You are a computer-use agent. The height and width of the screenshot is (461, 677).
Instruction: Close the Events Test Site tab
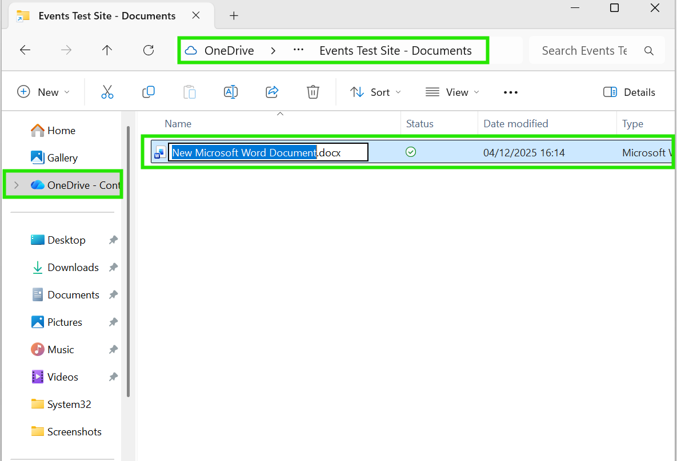(196, 15)
